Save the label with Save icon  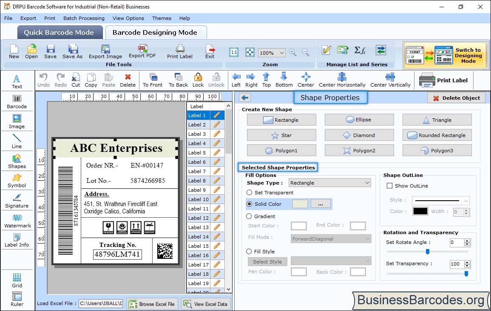tap(51, 52)
